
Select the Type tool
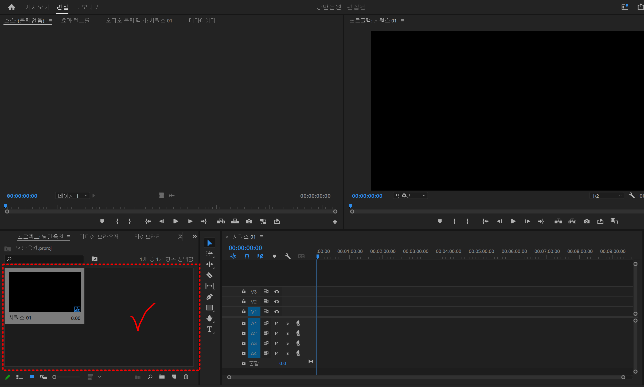tap(209, 329)
